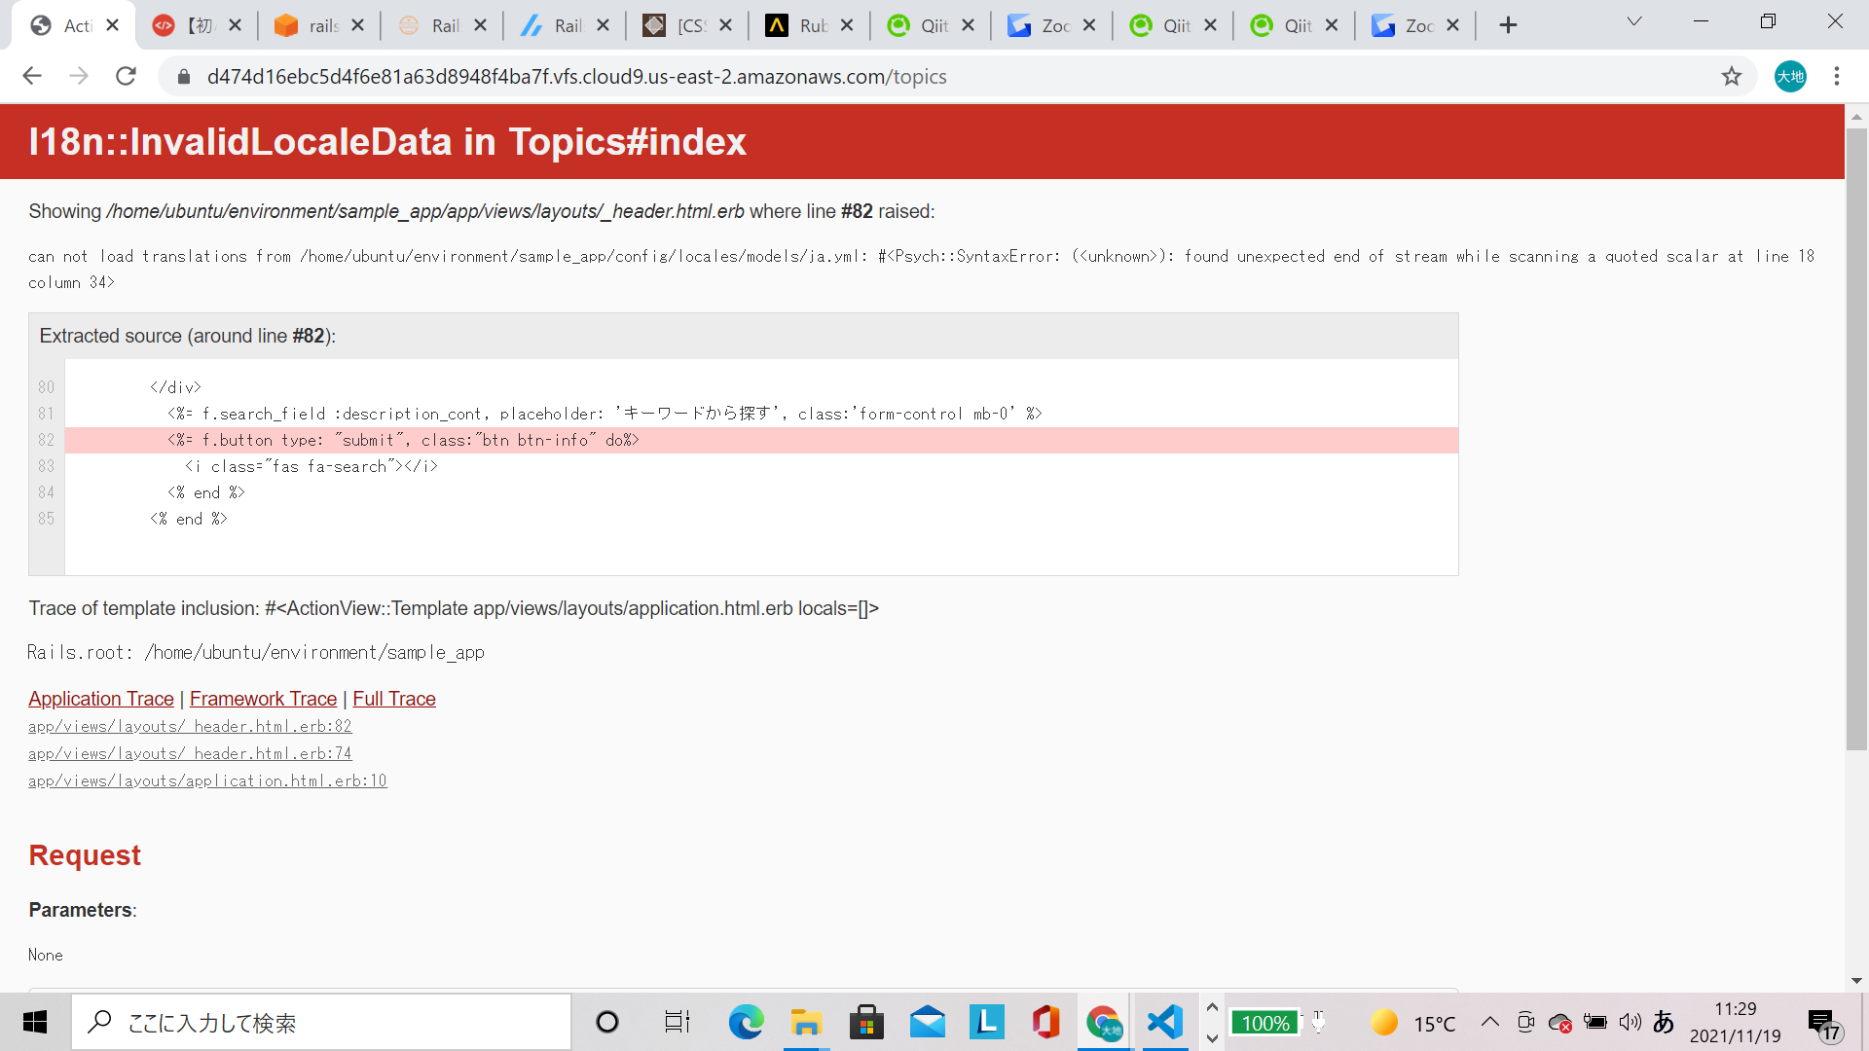Click the address bar URL
The height and width of the screenshot is (1051, 1869).
coord(576,76)
